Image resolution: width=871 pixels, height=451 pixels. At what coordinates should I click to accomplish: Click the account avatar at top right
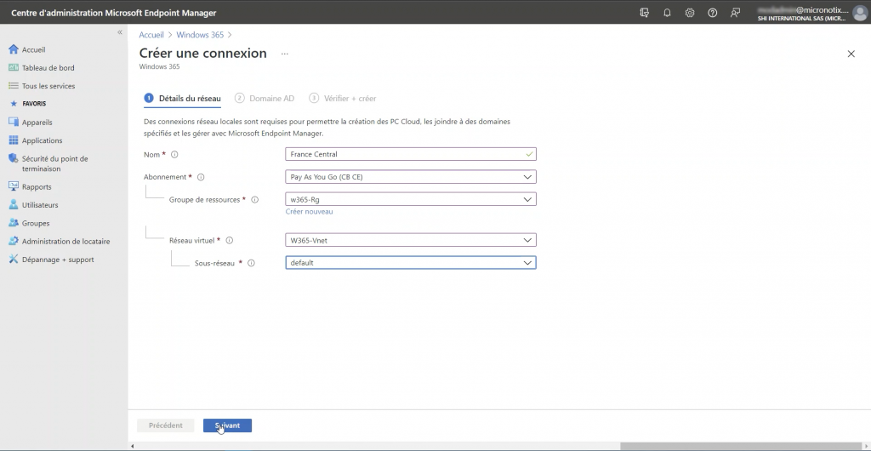[x=859, y=13]
